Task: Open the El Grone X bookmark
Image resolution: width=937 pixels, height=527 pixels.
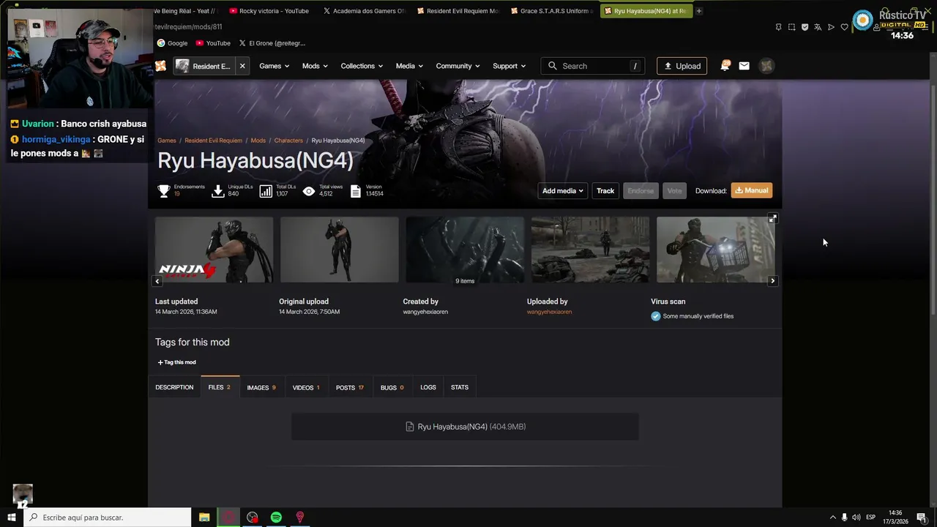Action: (x=272, y=43)
